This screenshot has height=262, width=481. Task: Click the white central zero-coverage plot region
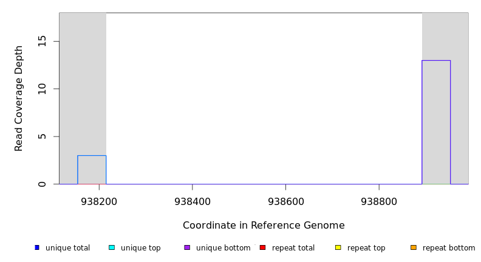(x=264, y=97)
